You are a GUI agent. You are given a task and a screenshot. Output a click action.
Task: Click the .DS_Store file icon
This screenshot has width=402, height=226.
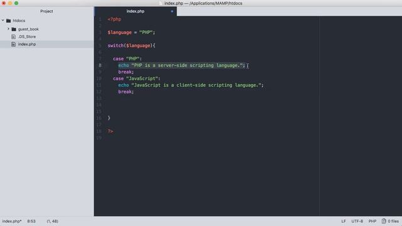point(14,36)
